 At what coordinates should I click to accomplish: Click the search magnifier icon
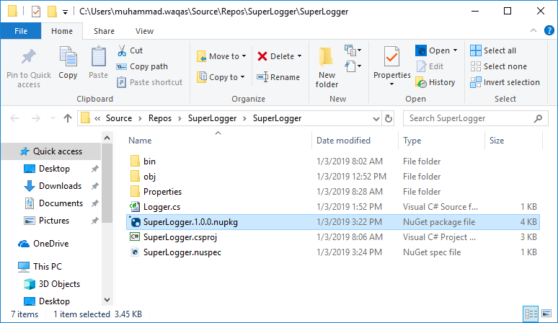(538, 118)
